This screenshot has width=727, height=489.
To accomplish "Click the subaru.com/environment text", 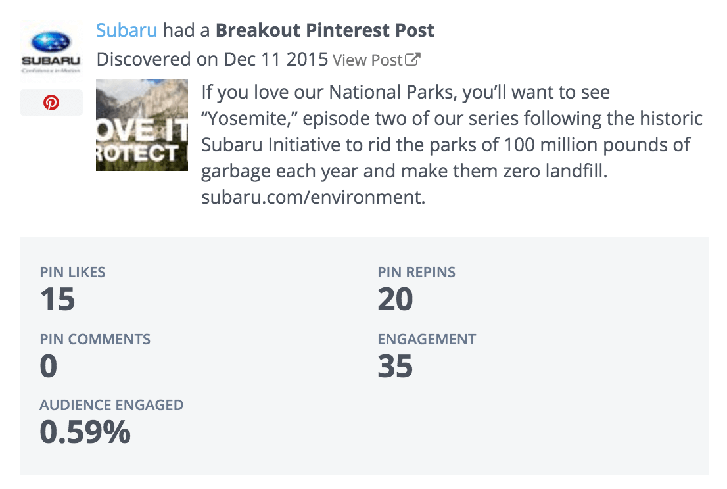I will (313, 197).
